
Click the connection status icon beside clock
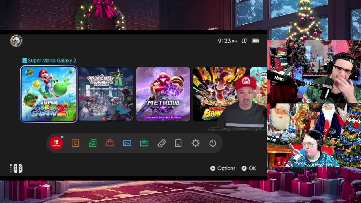(245, 41)
